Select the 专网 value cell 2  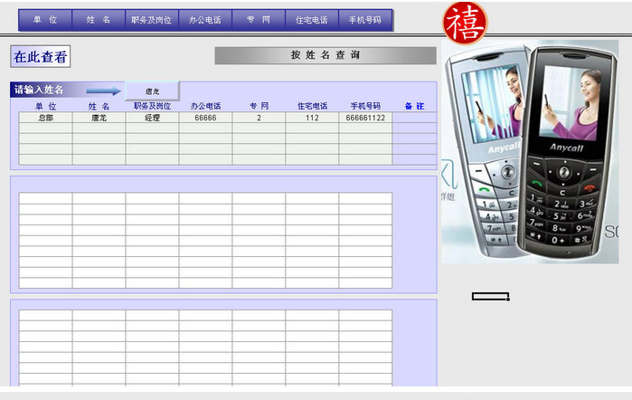(x=259, y=118)
